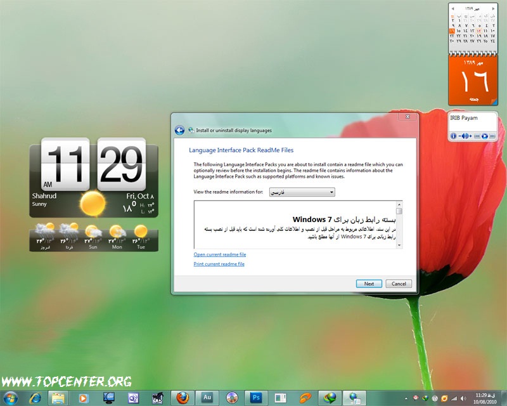Switch to Firefox on the taskbar
This screenshot has height=406, width=507.
click(183, 398)
